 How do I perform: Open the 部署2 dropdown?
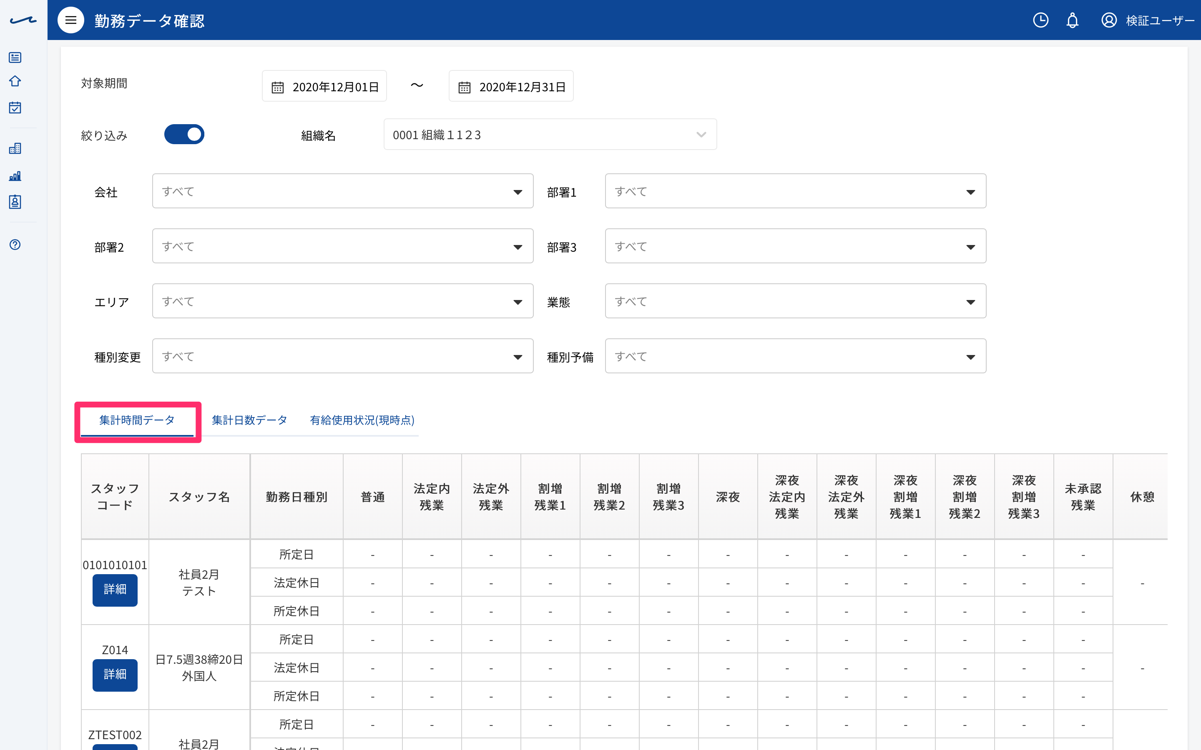pyautogui.click(x=342, y=246)
